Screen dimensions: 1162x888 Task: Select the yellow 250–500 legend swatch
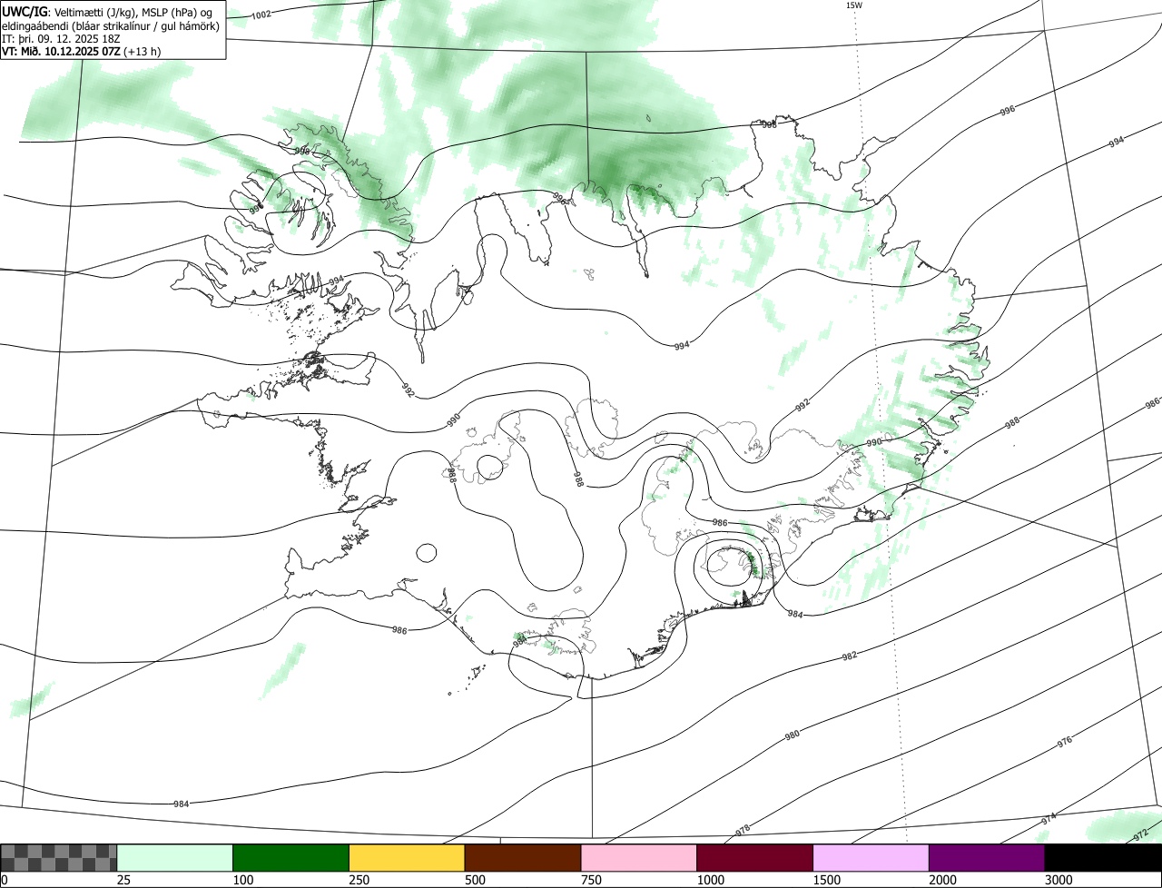[x=407, y=858]
